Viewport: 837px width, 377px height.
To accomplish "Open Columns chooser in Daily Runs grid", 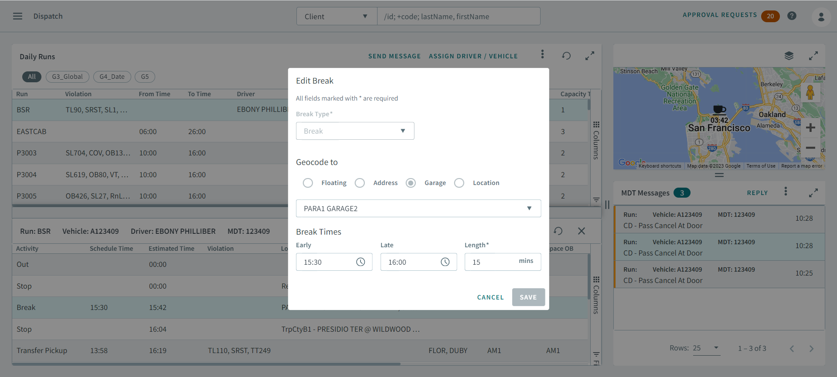I will tap(596, 140).
